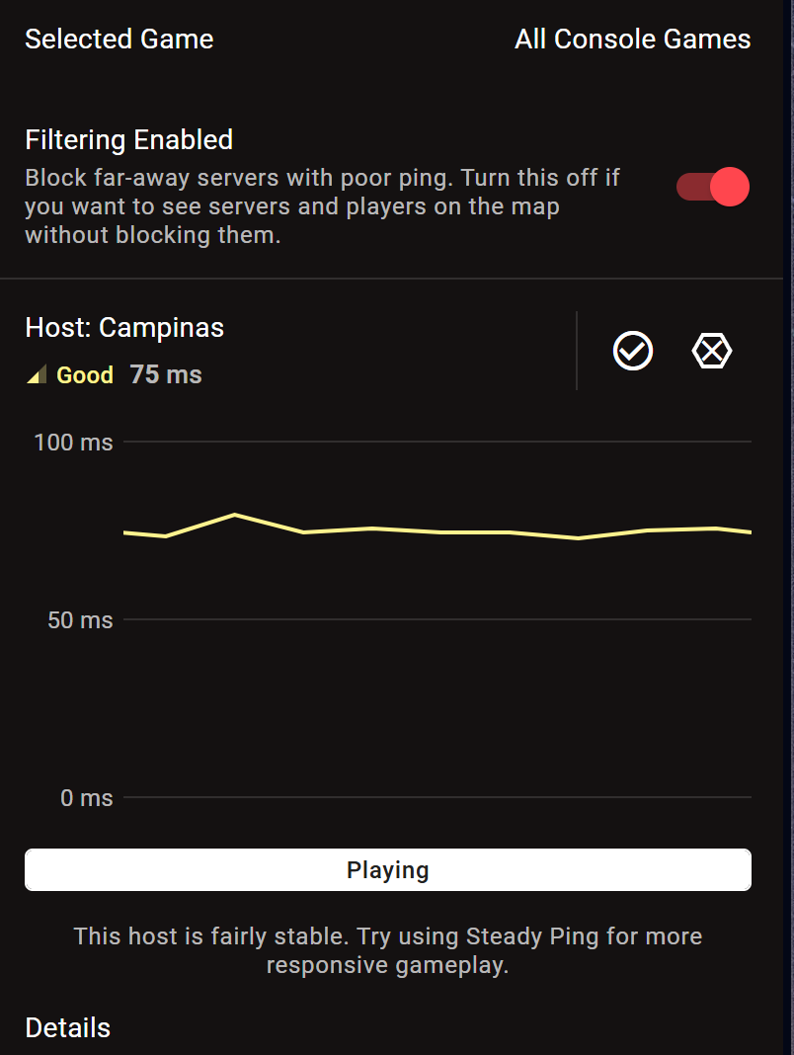This screenshot has height=1055, width=794.
Task: Click the Good connection quality label
Action: (x=85, y=375)
